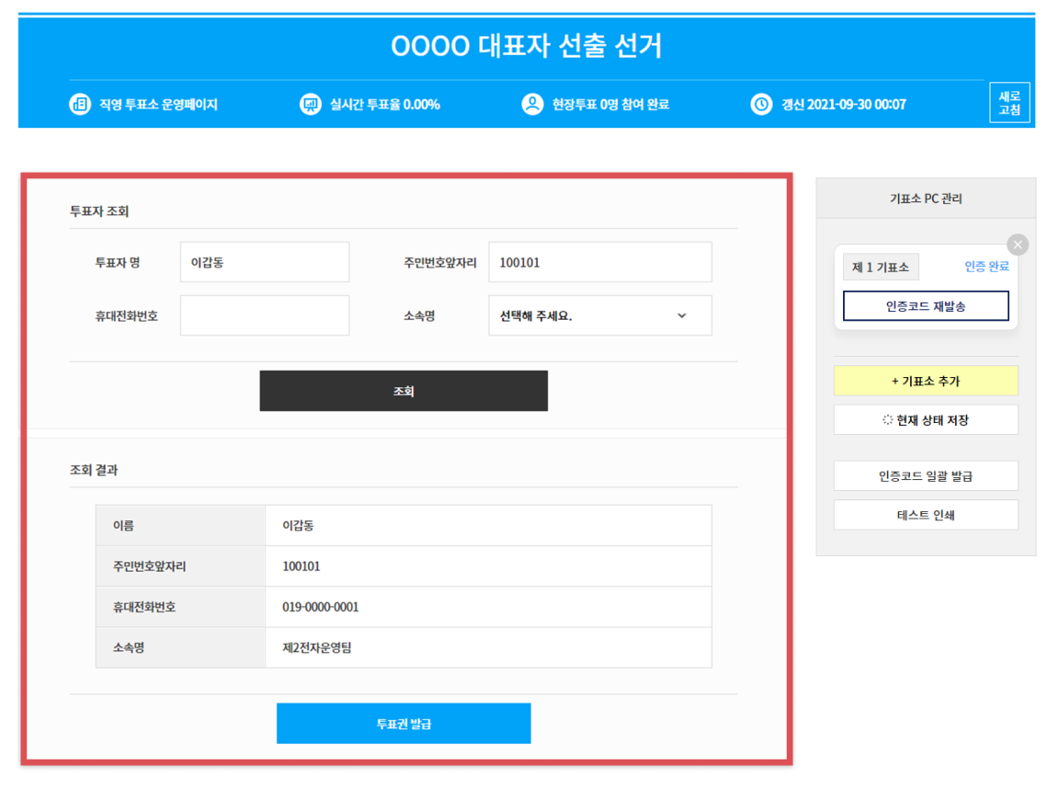Add a booth with + 기표소 추가
This screenshot has height=811, width=1059.
click(926, 381)
